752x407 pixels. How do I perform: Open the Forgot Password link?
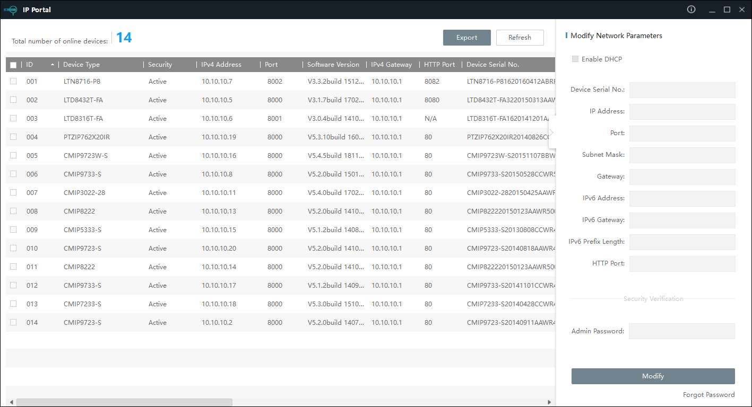[708, 394]
